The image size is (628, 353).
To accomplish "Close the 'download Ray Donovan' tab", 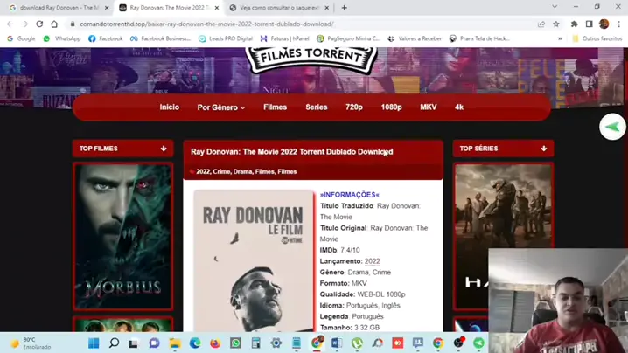I will [107, 8].
